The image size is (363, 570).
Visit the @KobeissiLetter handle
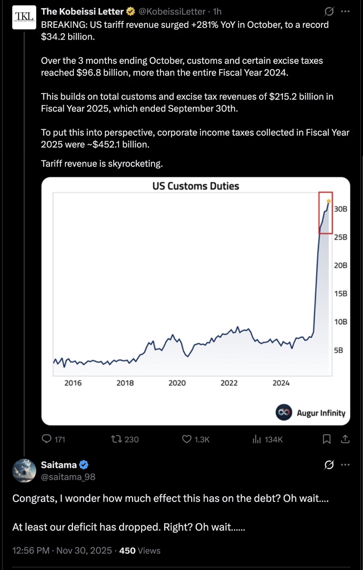tap(172, 12)
